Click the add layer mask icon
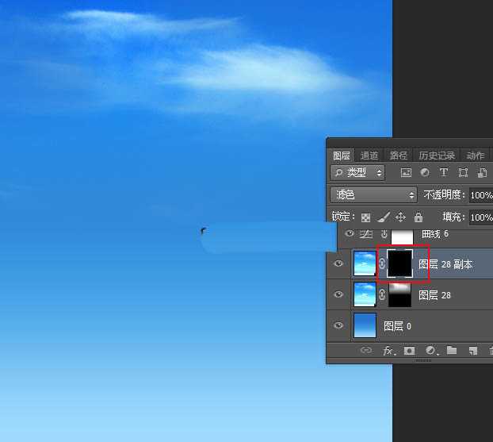The height and width of the screenshot is (442, 493). click(410, 350)
